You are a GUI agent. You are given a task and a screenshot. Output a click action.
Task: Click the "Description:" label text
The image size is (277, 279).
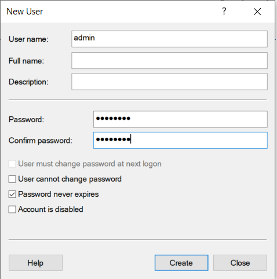coord(28,82)
